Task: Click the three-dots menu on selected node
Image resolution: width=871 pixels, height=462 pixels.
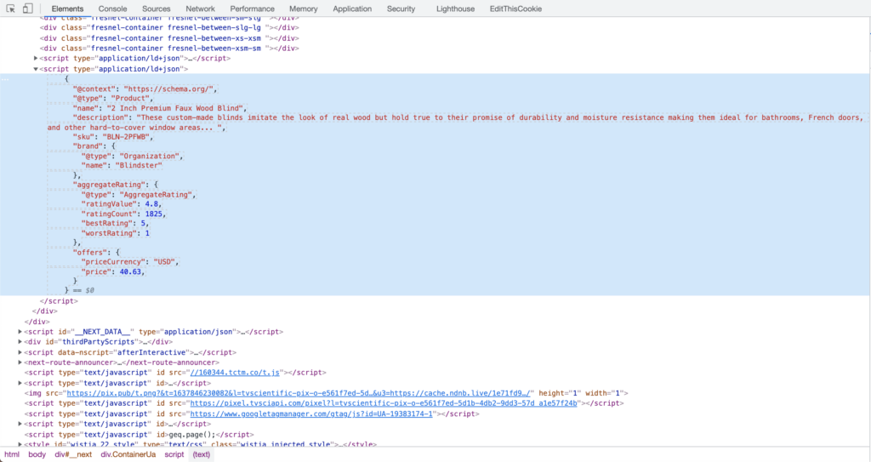Action: coord(6,79)
